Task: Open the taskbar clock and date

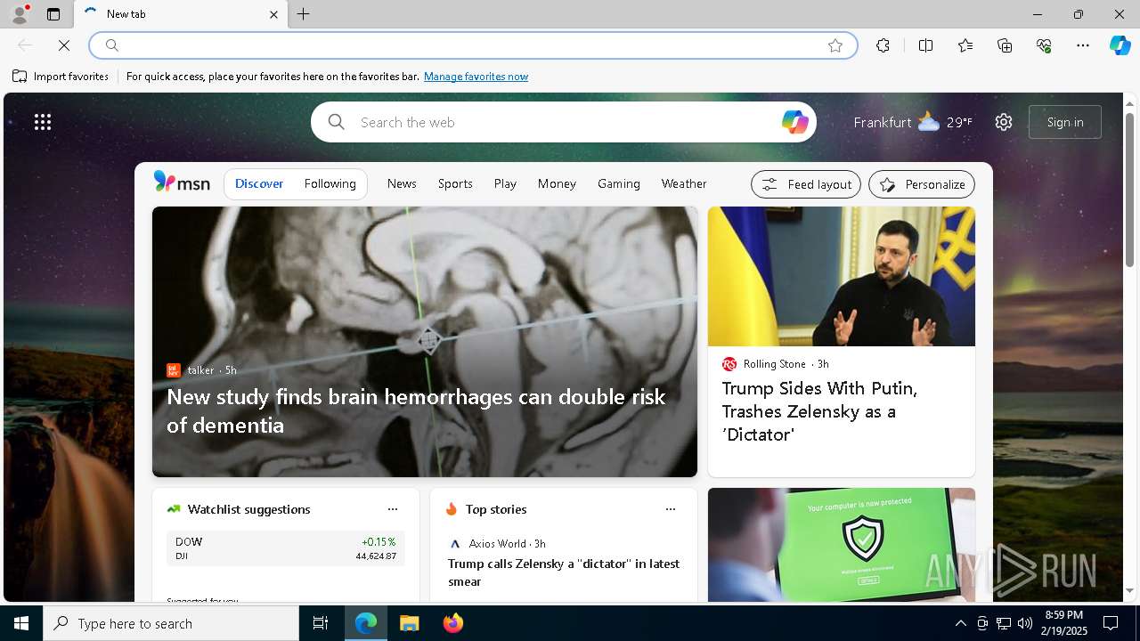Action: pyautogui.click(x=1063, y=623)
